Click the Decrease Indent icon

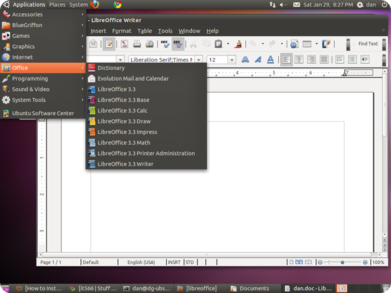pos(365,59)
